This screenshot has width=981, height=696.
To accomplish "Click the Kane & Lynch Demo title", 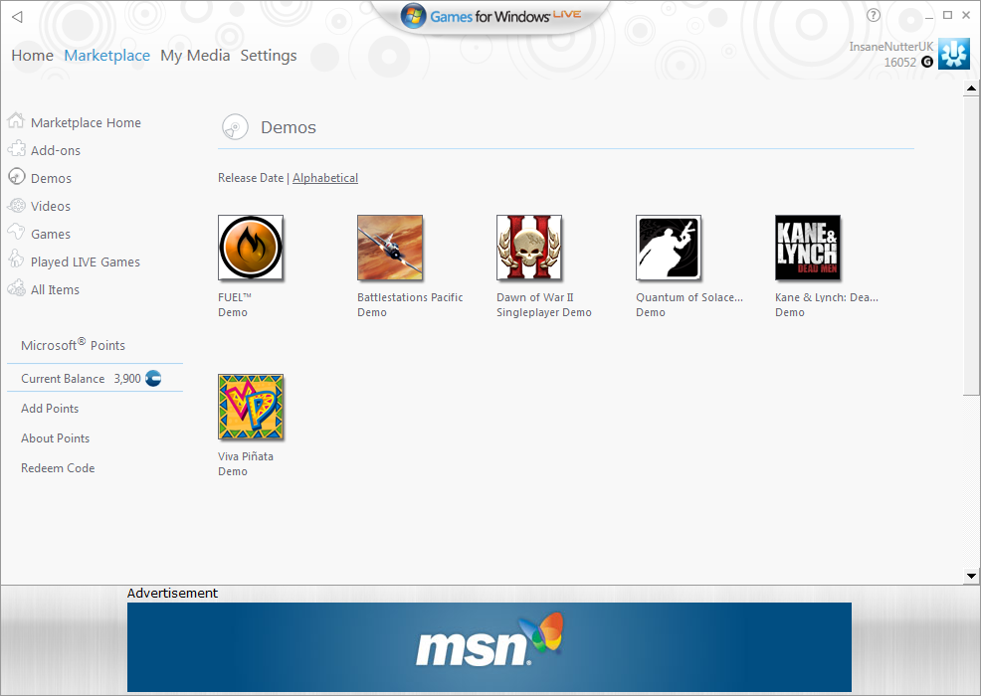I will [827, 304].
